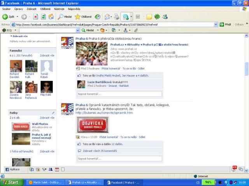Click the Mail envelope icon

coord(107,17)
